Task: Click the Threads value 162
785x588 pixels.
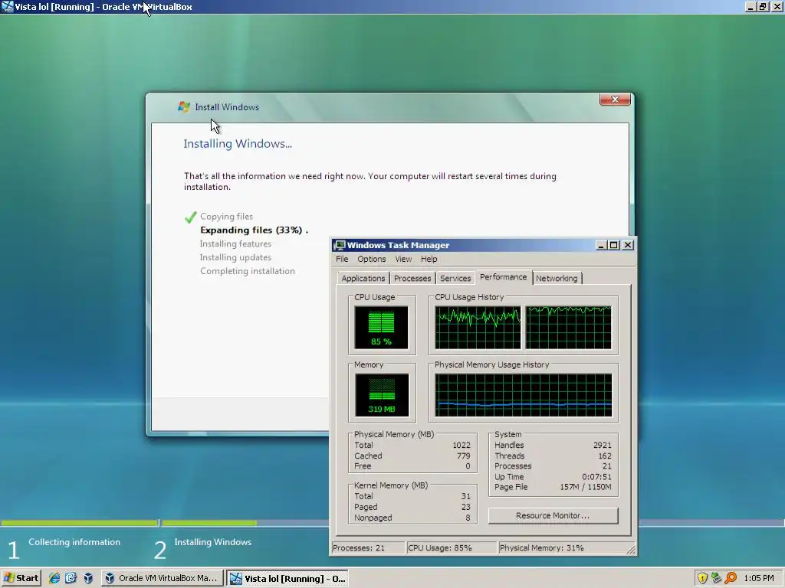Action: [x=605, y=456]
